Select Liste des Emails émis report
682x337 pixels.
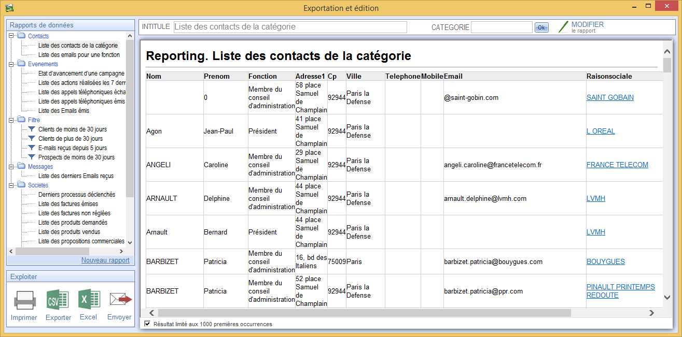pyautogui.click(x=64, y=111)
